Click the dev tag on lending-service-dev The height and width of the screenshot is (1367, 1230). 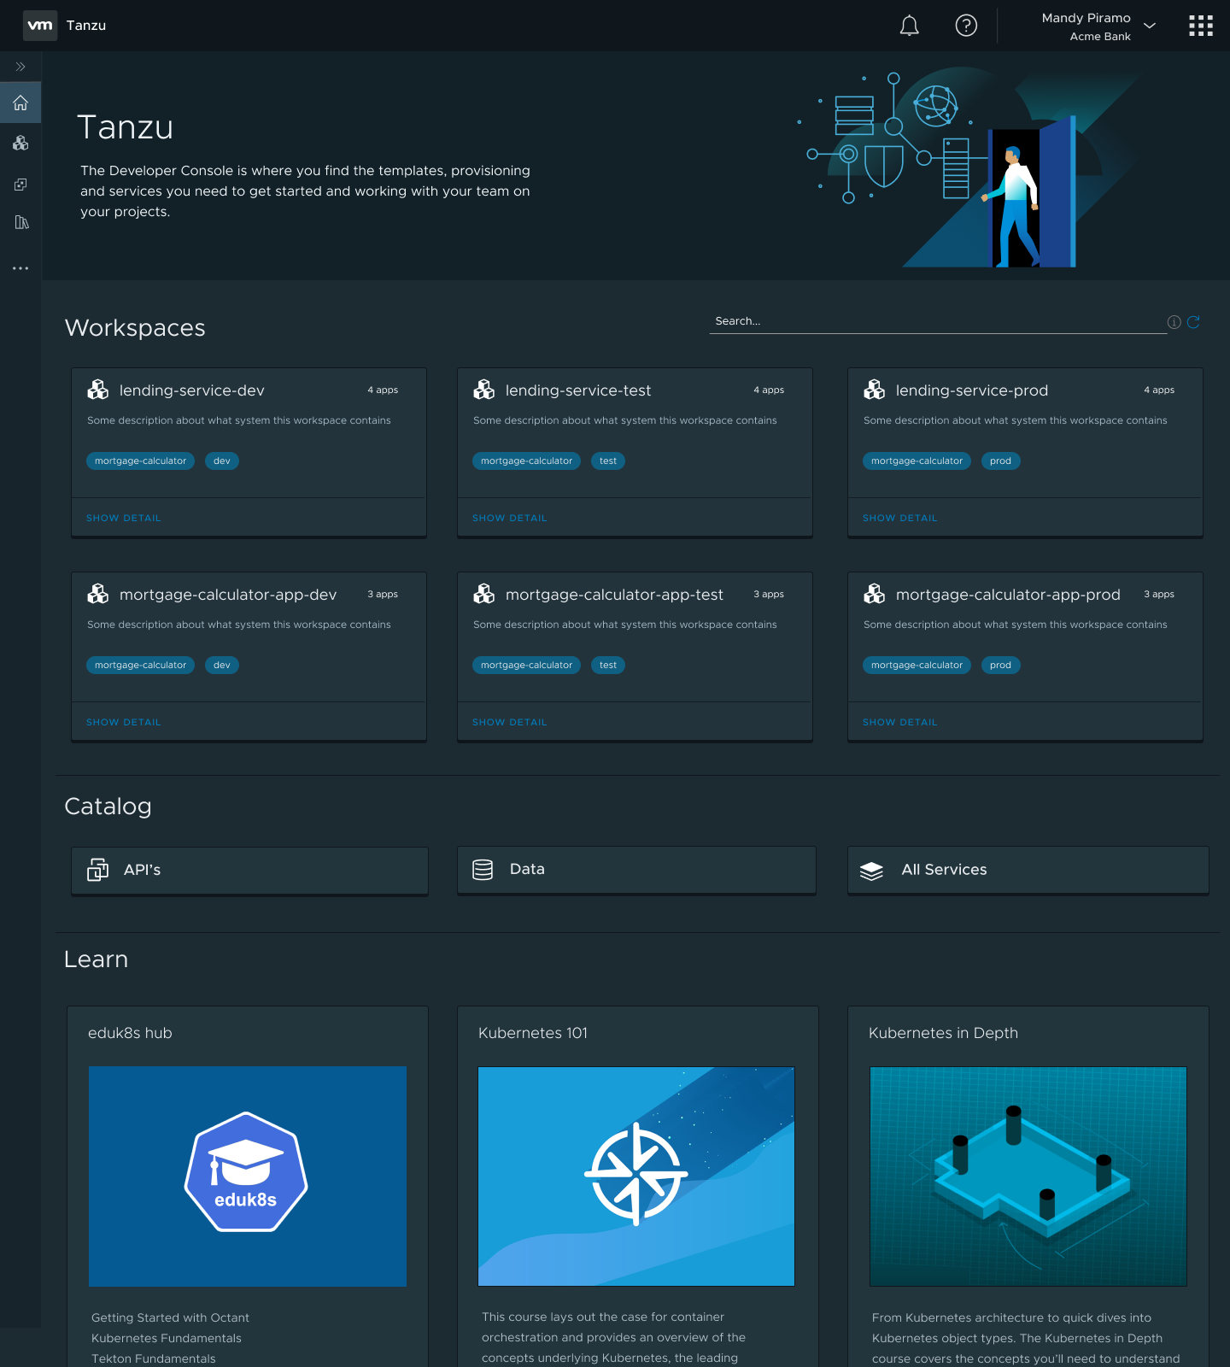222,461
